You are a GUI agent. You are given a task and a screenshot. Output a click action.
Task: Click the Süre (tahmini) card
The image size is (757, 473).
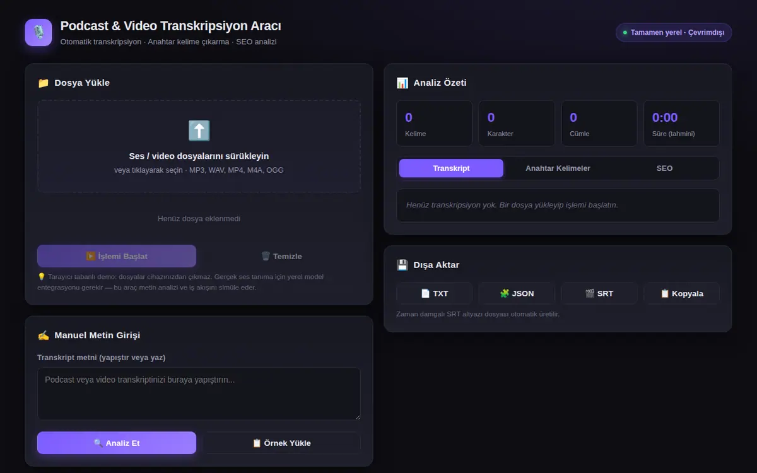coord(681,123)
